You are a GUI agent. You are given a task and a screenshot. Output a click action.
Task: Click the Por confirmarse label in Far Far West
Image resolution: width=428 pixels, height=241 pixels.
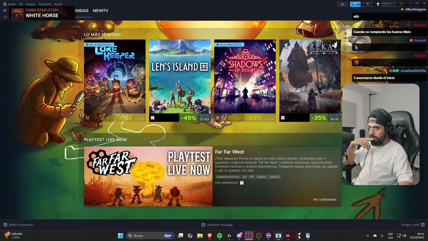(325, 199)
